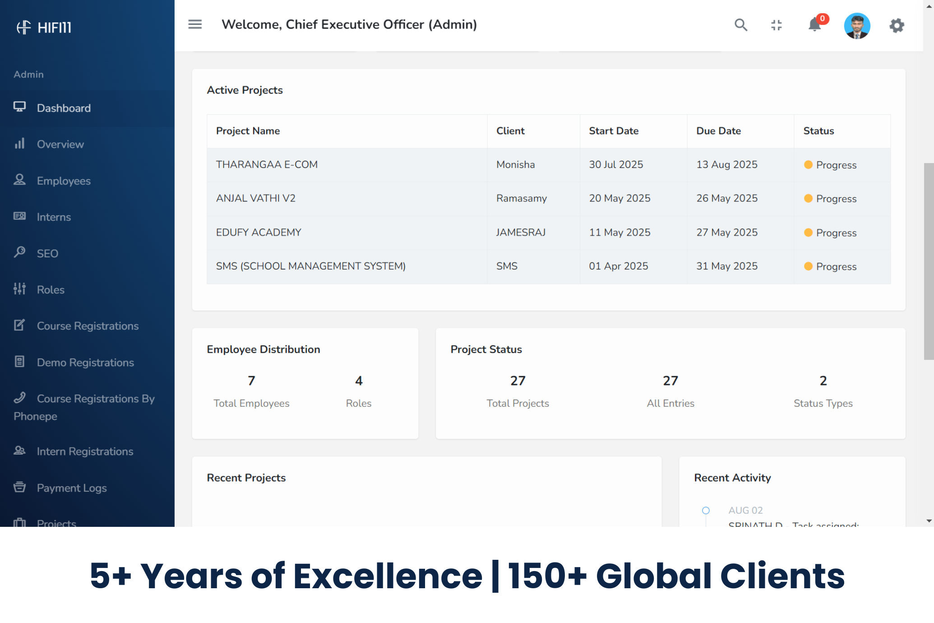This screenshot has width=934, height=623.
Task: Open the Course Registrations link
Action: coord(88,326)
